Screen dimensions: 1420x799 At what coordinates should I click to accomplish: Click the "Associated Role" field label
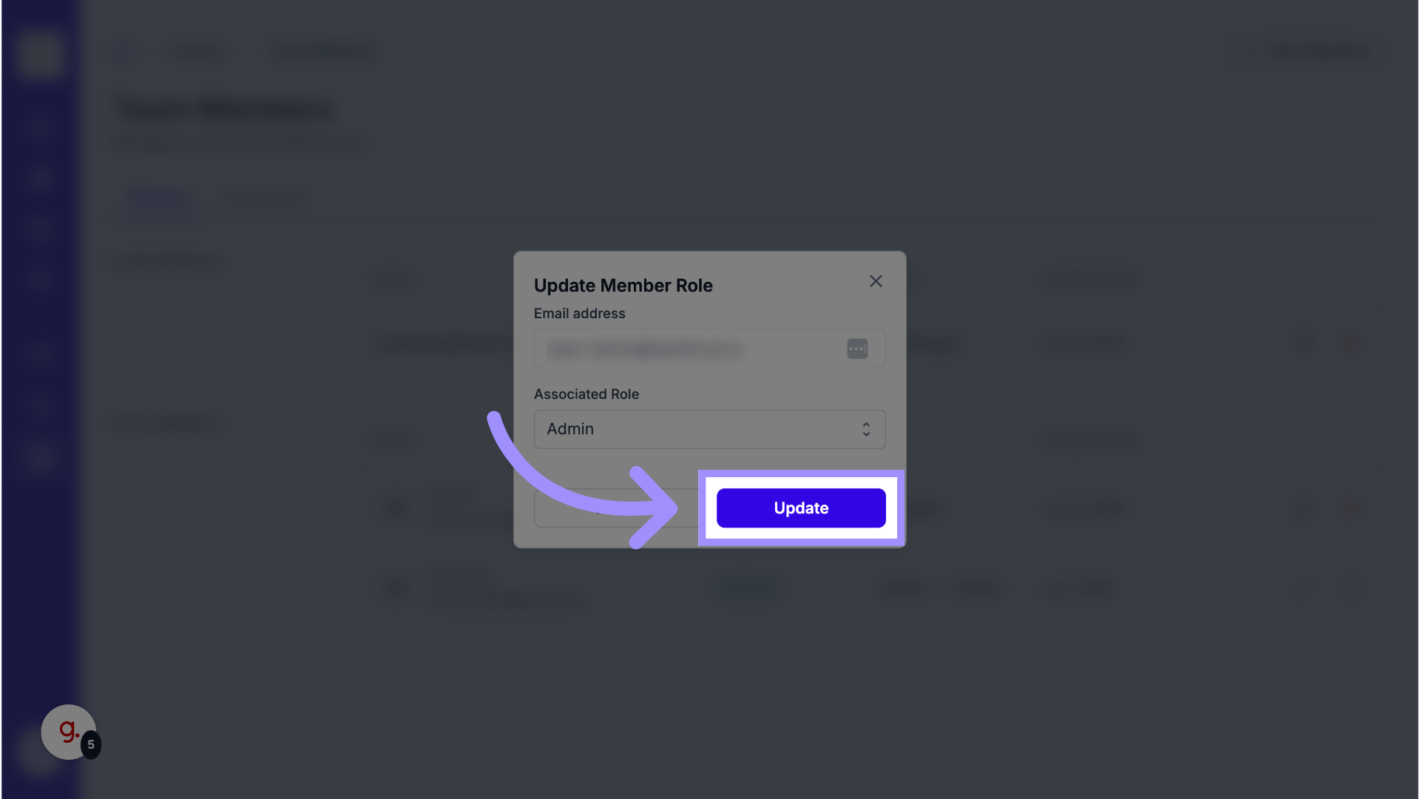pos(586,394)
